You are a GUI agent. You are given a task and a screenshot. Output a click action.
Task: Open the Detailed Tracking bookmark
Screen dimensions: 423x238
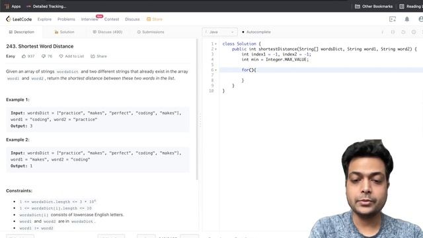46,6
